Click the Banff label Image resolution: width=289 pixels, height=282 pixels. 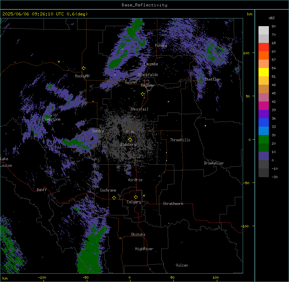click(x=42, y=190)
